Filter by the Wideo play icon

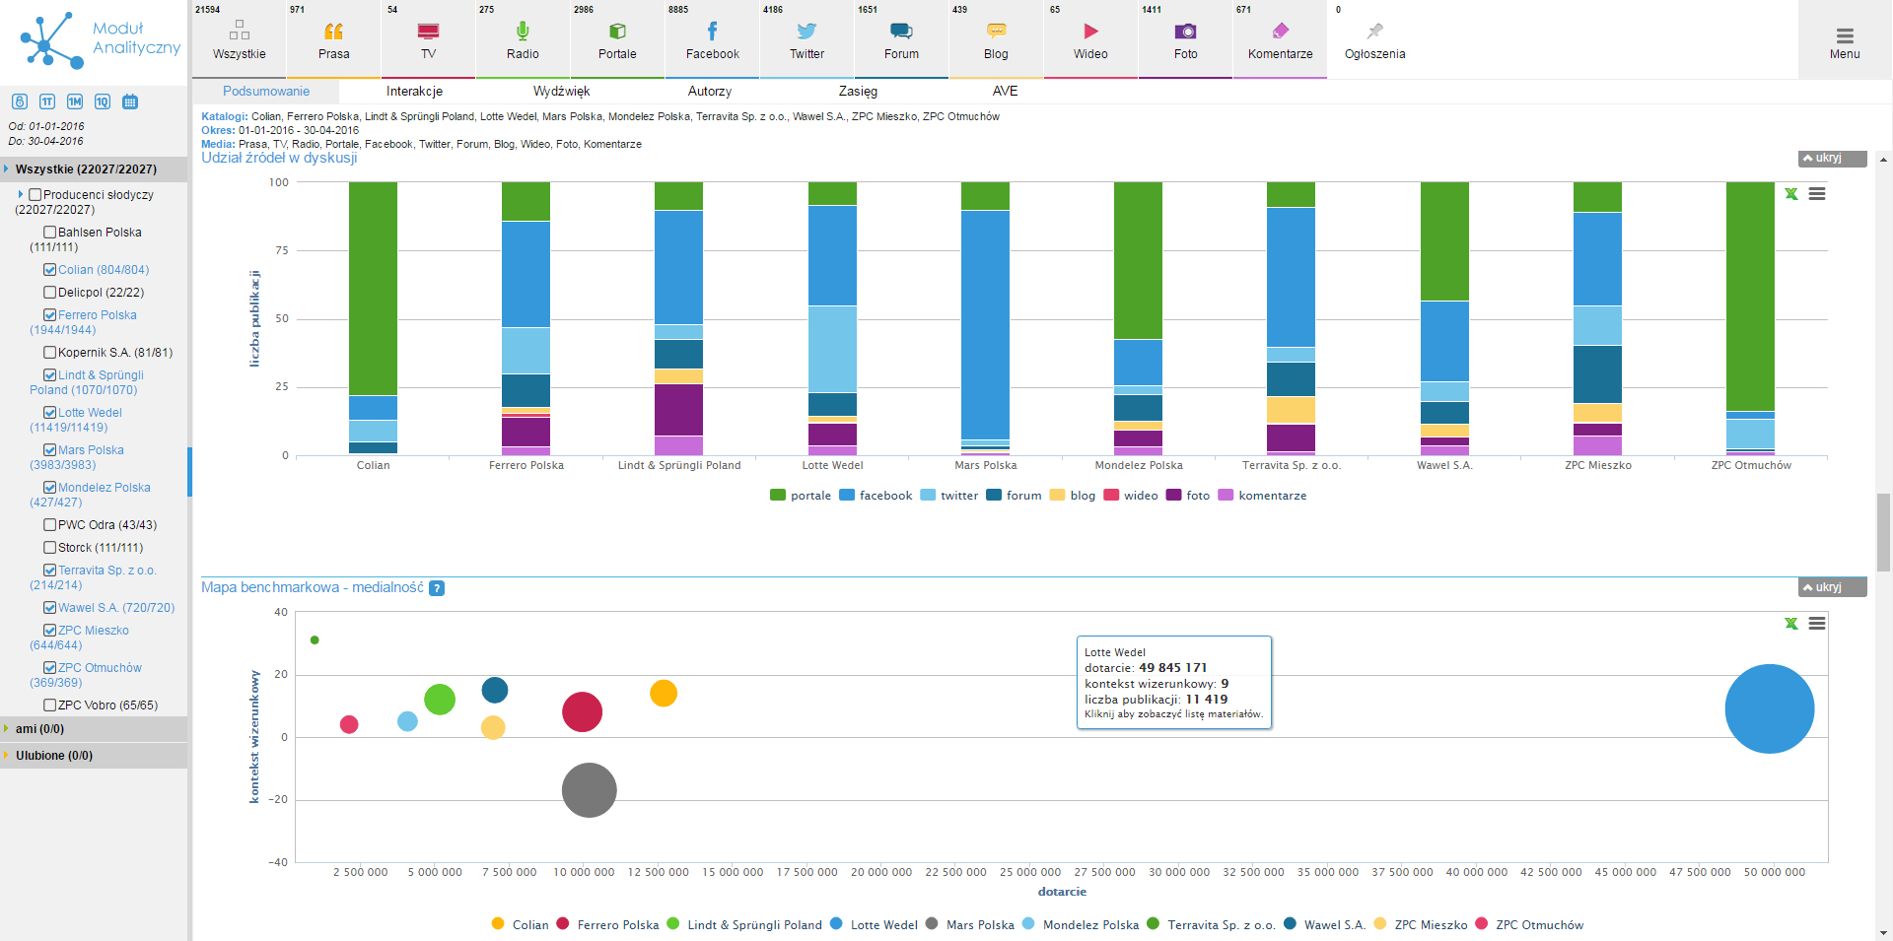(1090, 32)
